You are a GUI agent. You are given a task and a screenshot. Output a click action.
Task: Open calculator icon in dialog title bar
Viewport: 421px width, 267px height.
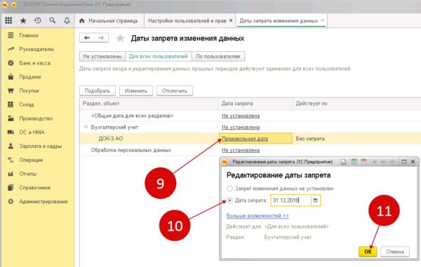(354, 162)
